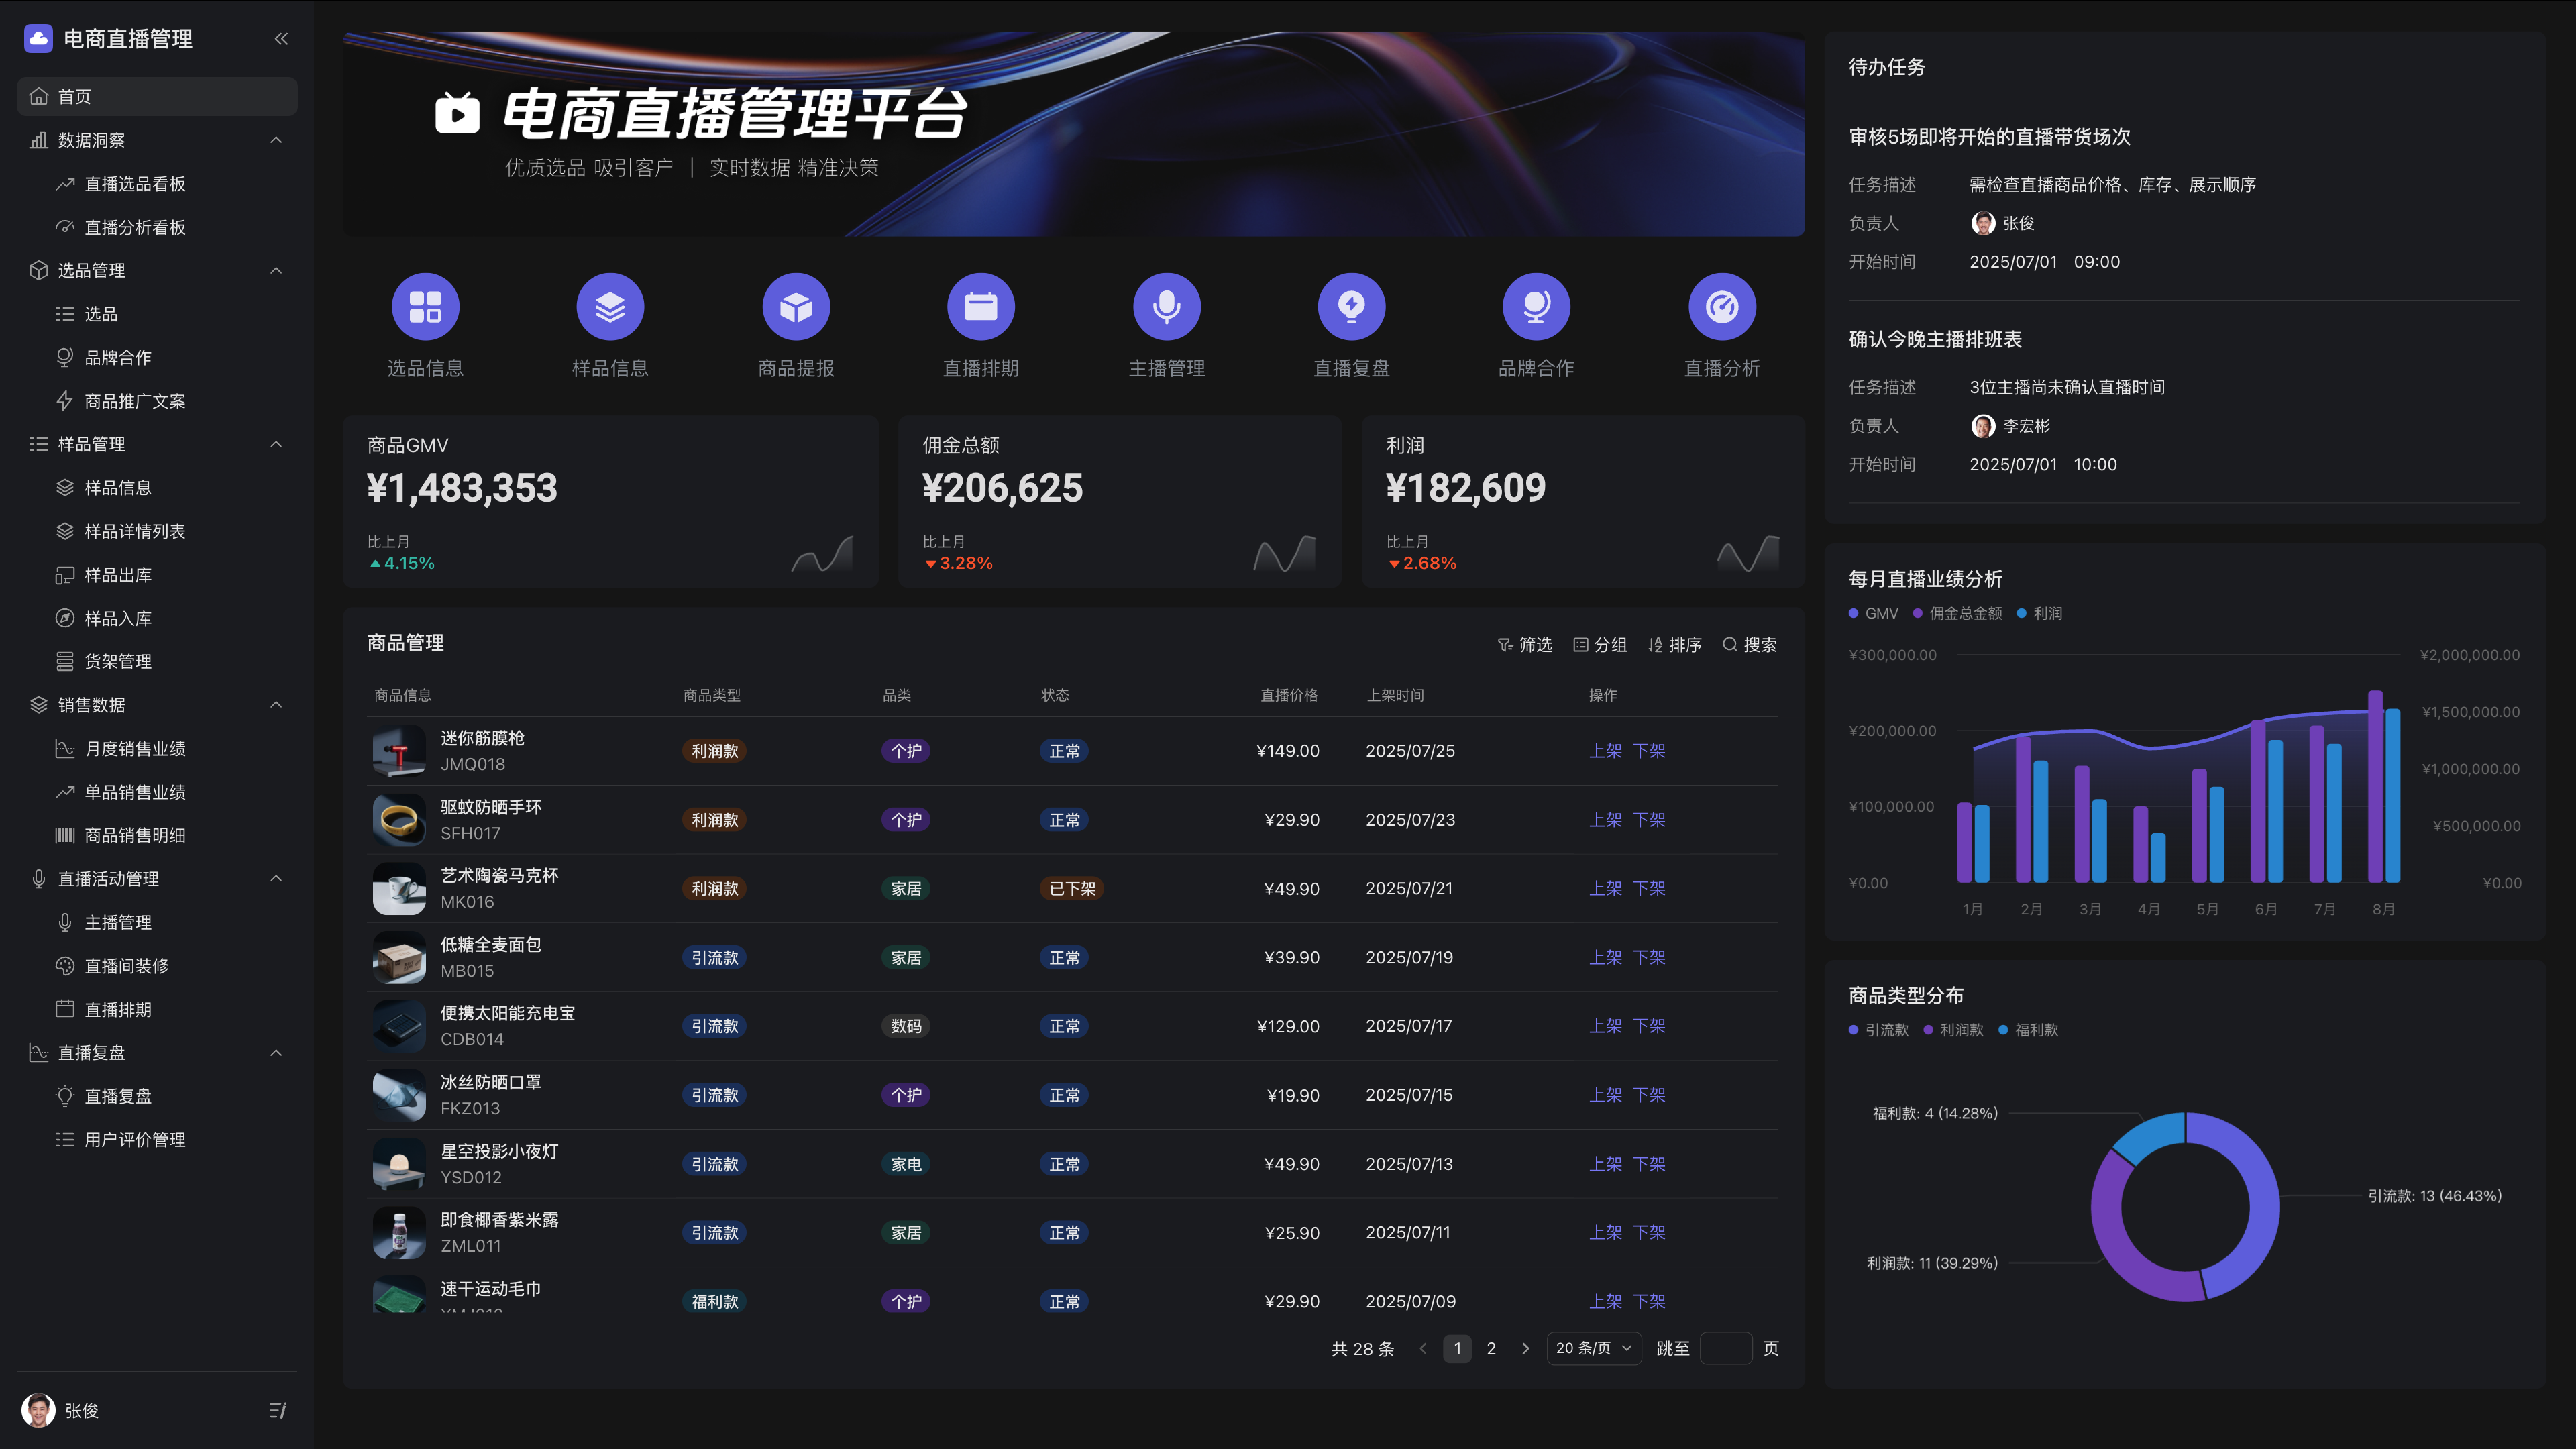Screen dimensions: 2576x1449
Task: Click the 商品提报 box shortcut icon
Action: coord(796,307)
